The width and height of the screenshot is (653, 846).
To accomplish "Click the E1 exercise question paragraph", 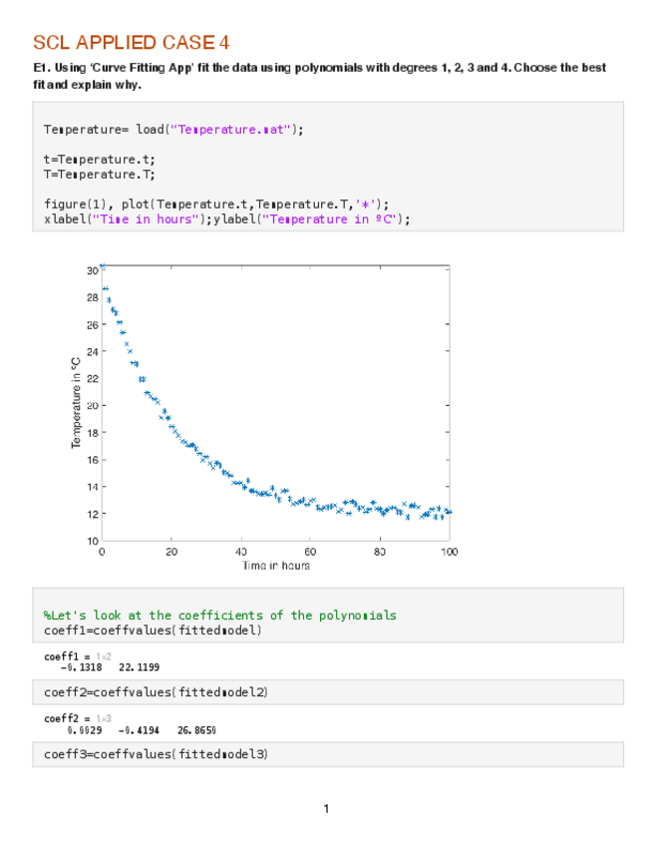I will pyautogui.click(x=319, y=76).
